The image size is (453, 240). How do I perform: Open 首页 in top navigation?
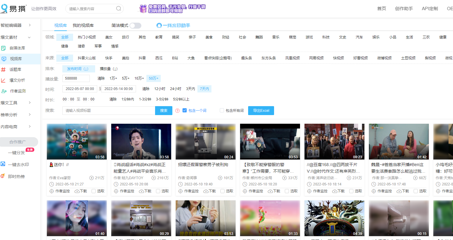point(382,9)
